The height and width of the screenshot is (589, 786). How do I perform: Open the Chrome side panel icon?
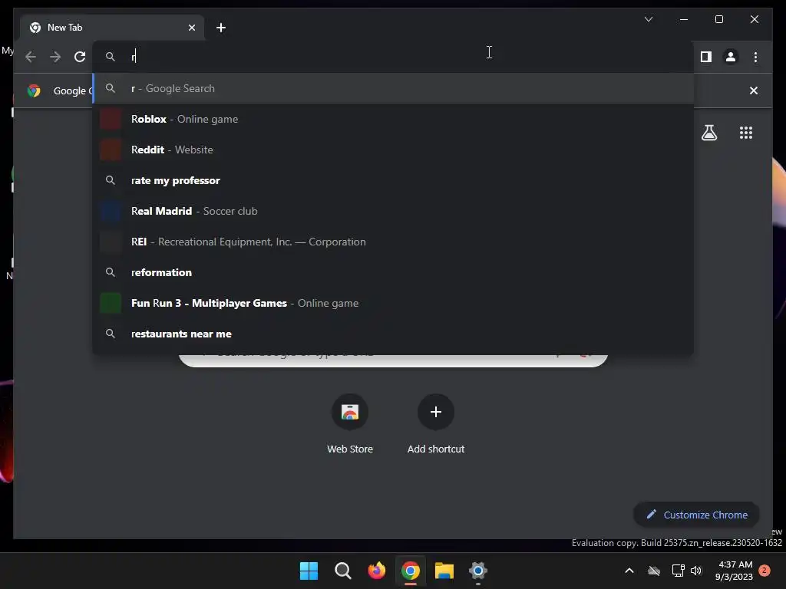[x=706, y=57]
